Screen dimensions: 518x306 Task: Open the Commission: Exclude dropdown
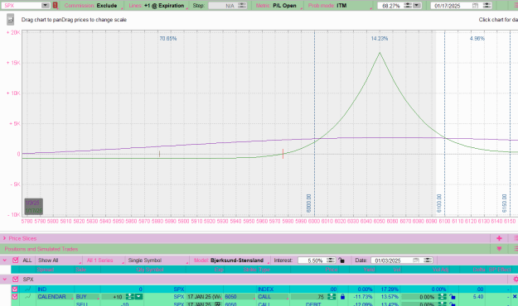click(93, 6)
